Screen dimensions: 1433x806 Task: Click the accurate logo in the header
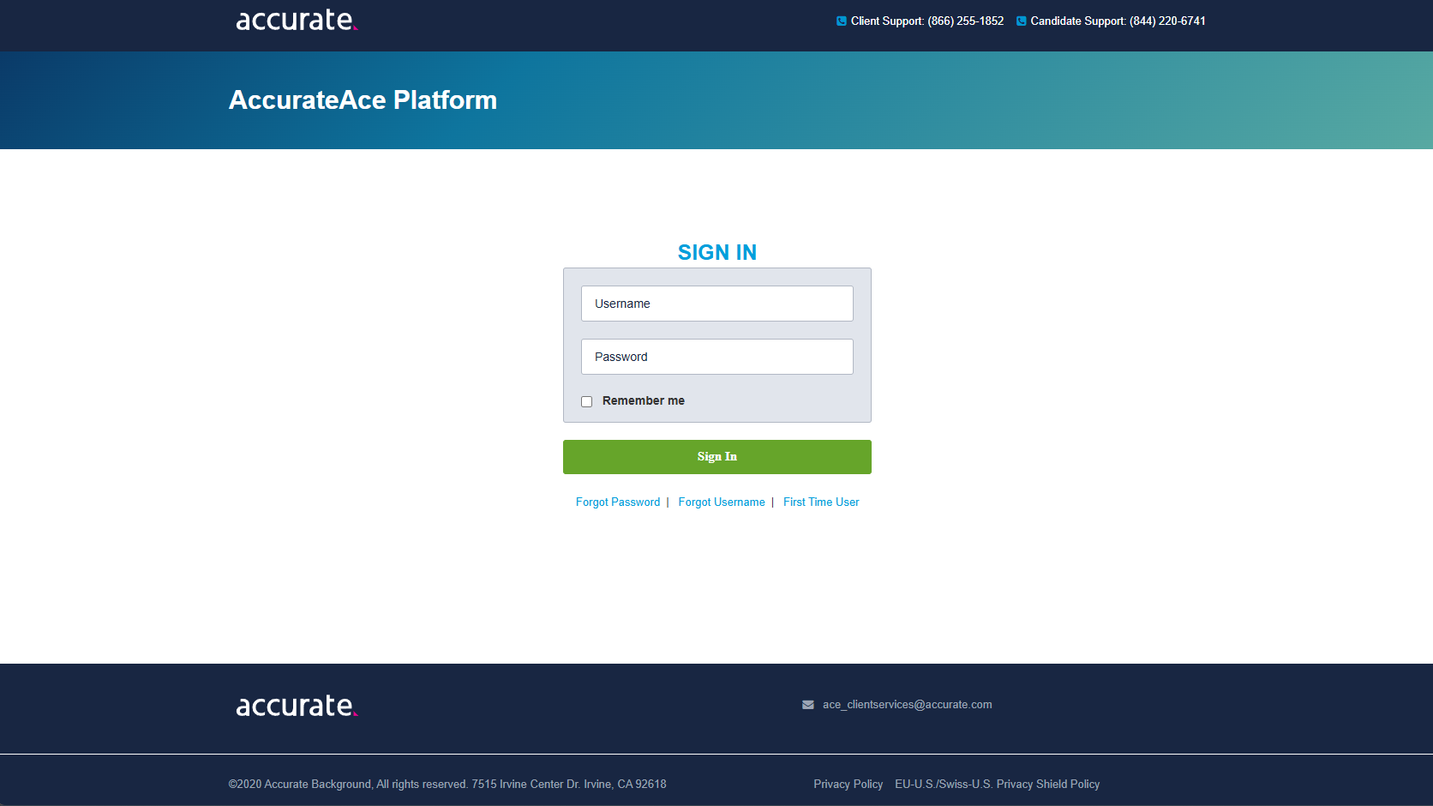297,21
